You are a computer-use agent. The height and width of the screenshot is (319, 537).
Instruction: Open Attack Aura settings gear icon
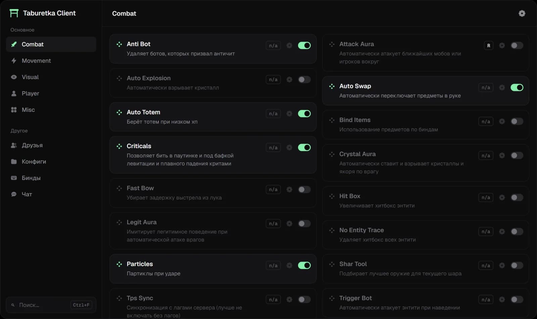pyautogui.click(x=502, y=45)
